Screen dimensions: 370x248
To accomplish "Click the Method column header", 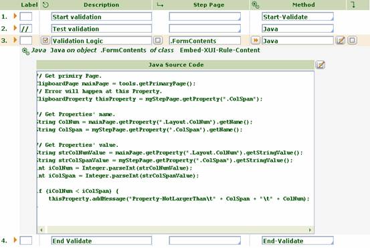I will [x=304, y=5].
